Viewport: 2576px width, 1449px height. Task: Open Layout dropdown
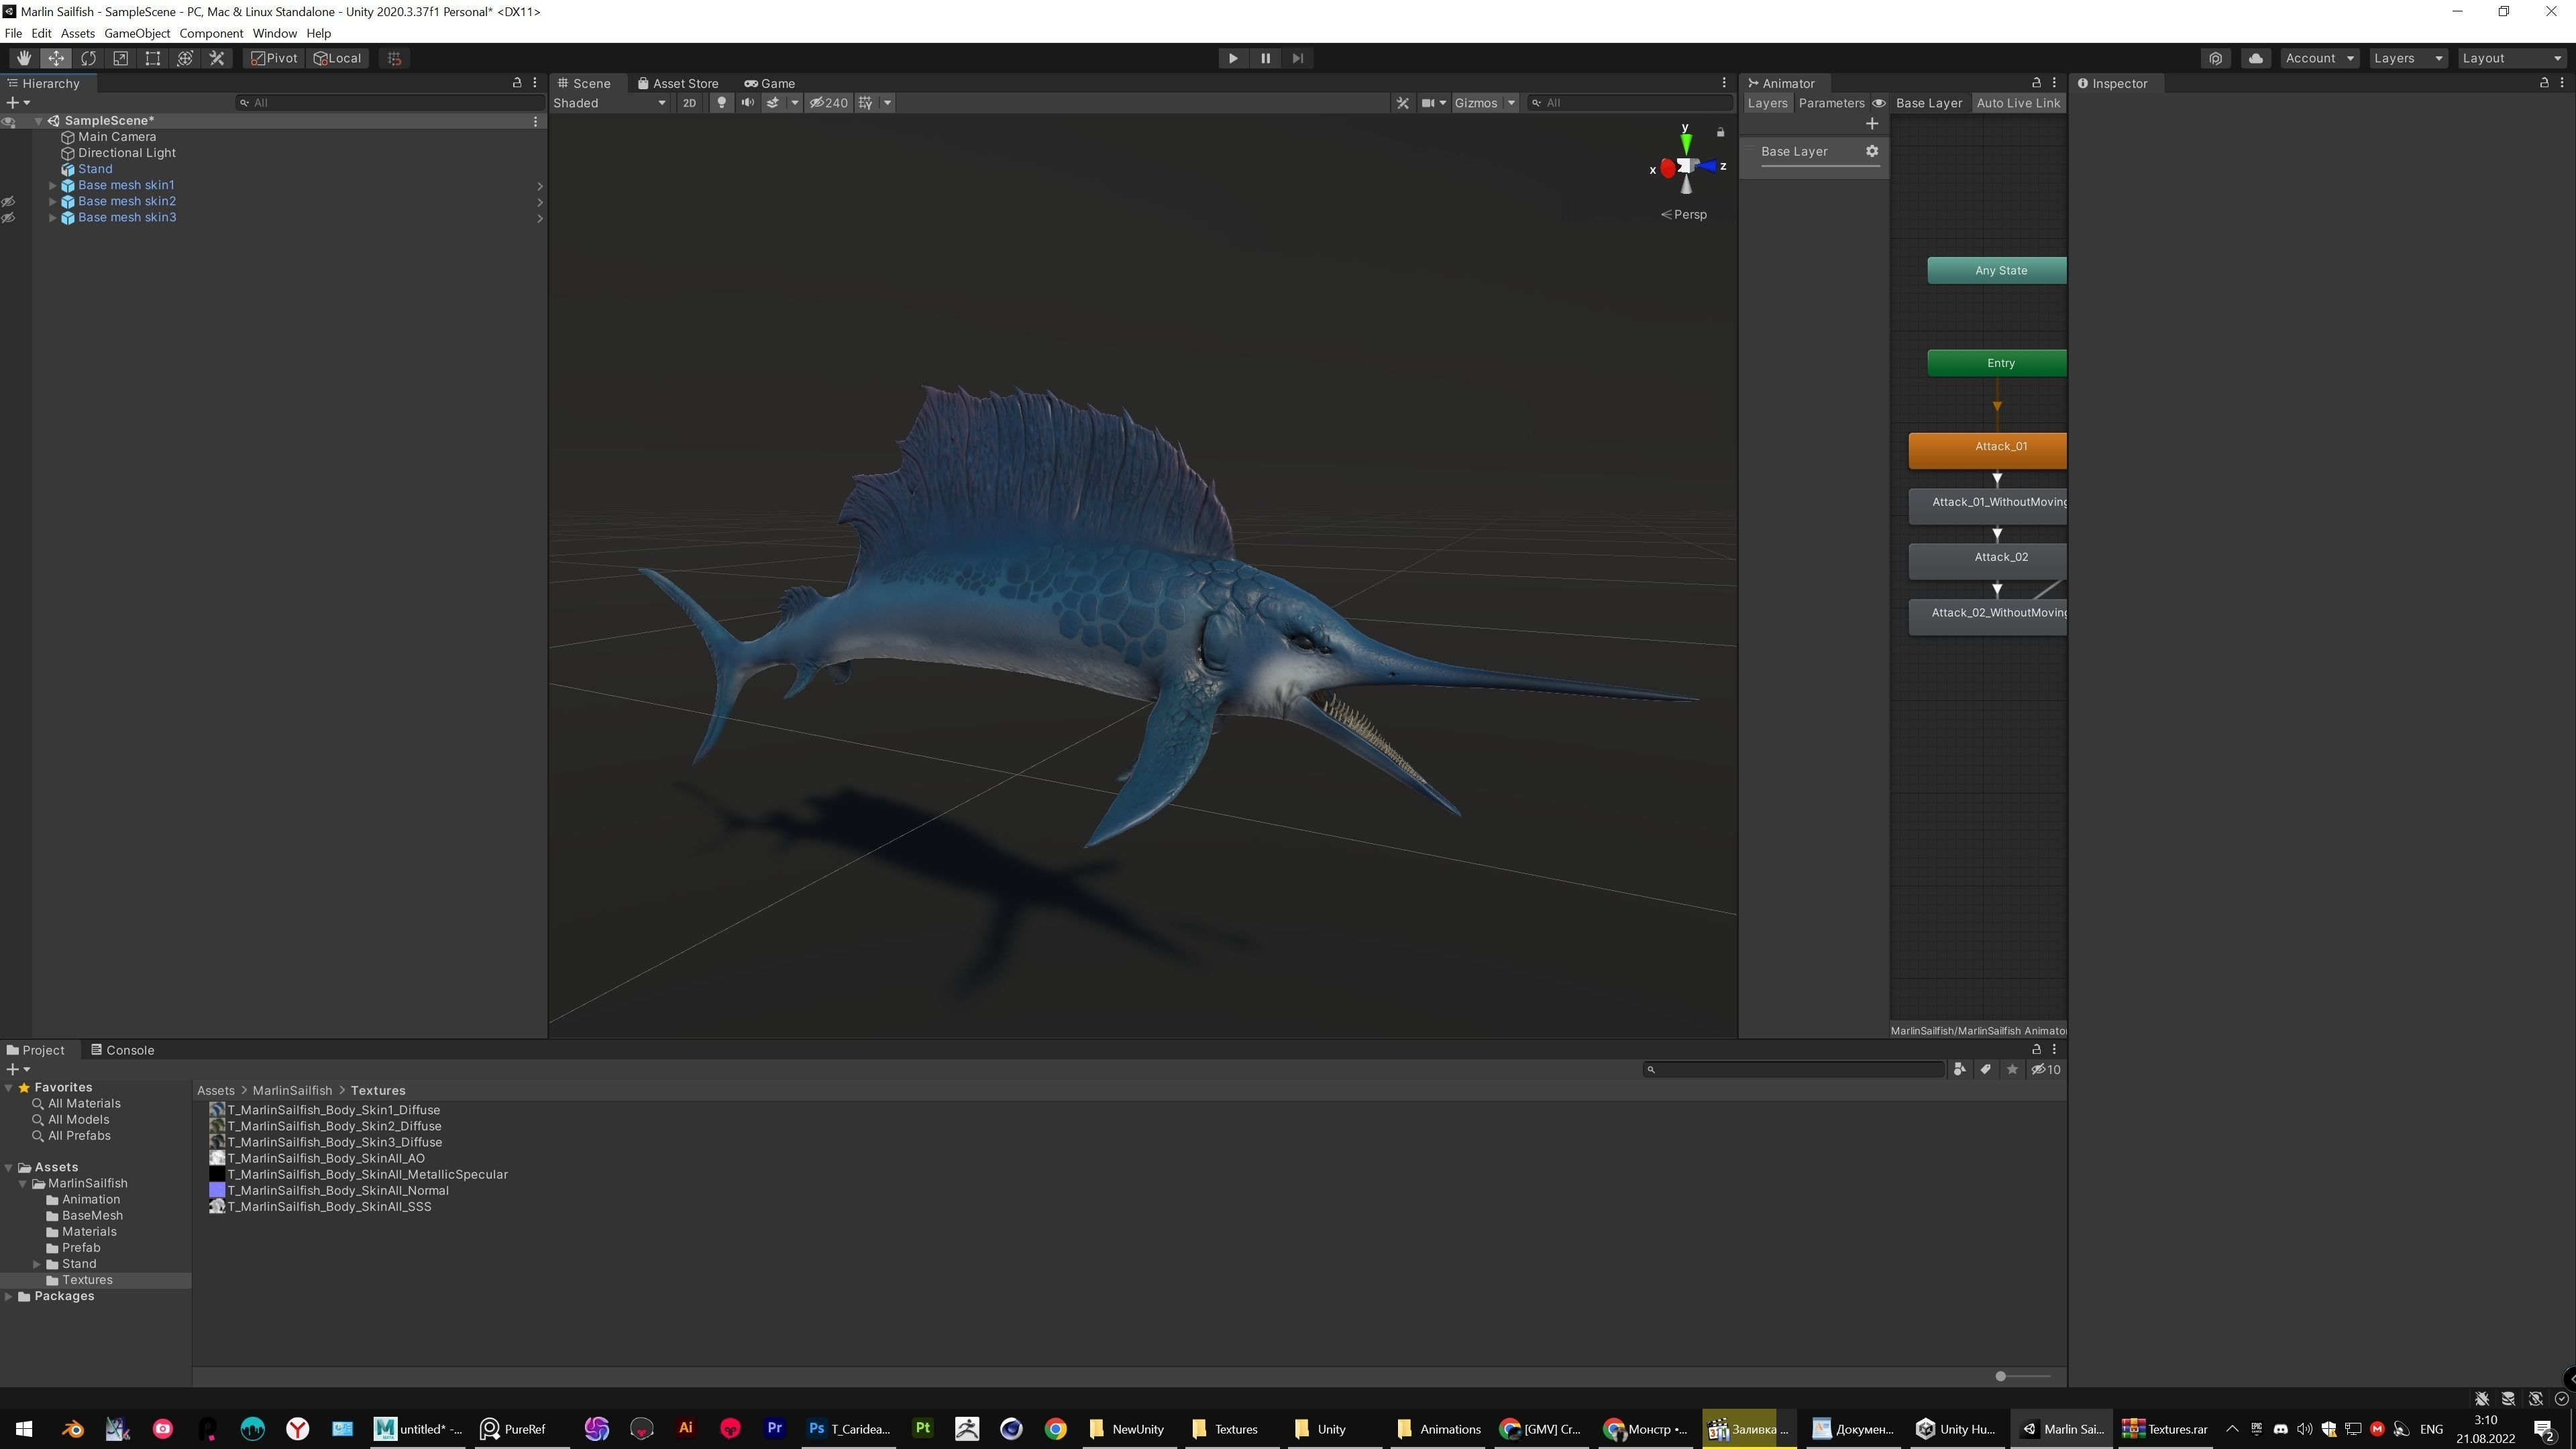pos(2512,58)
